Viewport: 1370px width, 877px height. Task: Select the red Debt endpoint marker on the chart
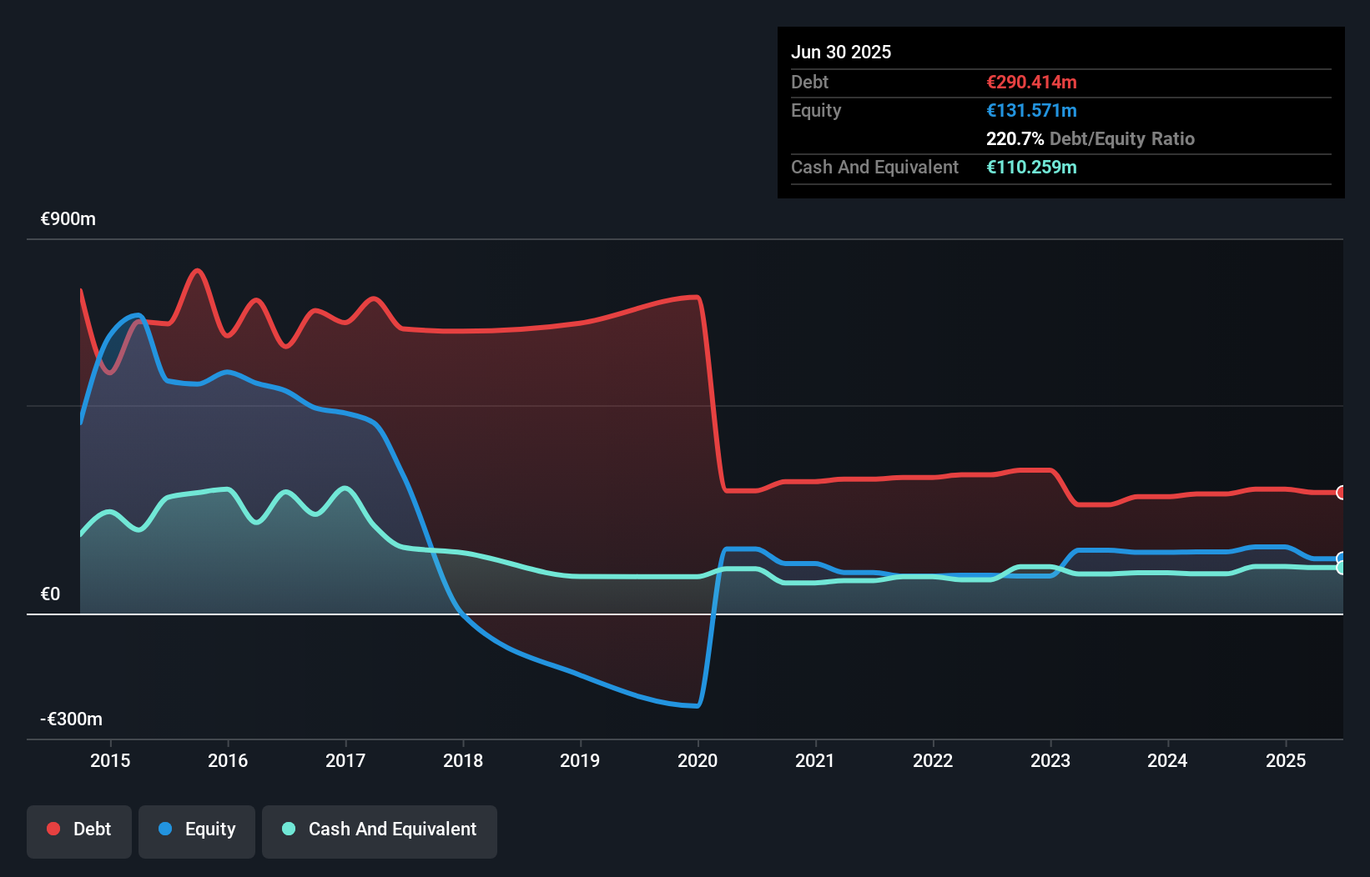point(1342,493)
